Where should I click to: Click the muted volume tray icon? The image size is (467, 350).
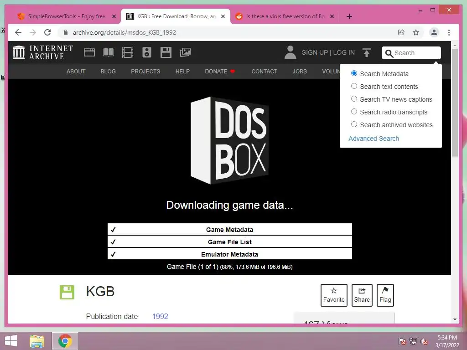coord(424,341)
